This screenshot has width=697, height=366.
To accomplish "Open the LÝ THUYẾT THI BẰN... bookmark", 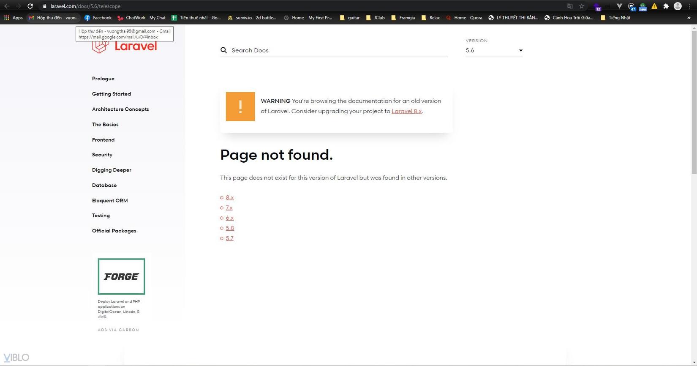I will (513, 18).
